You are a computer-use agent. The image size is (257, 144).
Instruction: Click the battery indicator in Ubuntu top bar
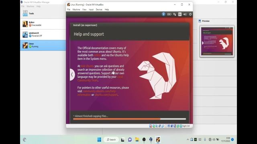pyautogui.click(x=169, y=14)
